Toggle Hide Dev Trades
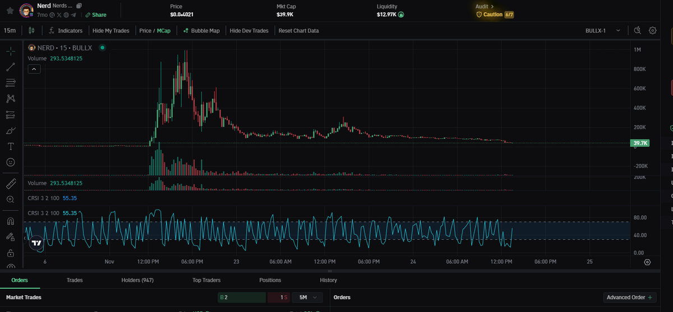The height and width of the screenshot is (312, 673). (x=249, y=31)
